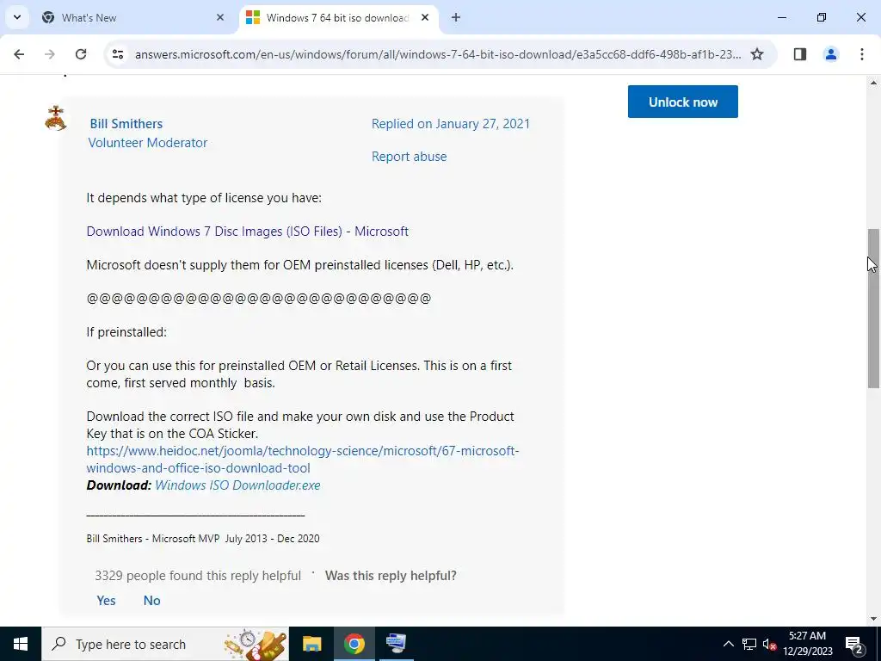Open Download Windows 7 Disc Images link
This screenshot has width=881, height=661.
247,231
